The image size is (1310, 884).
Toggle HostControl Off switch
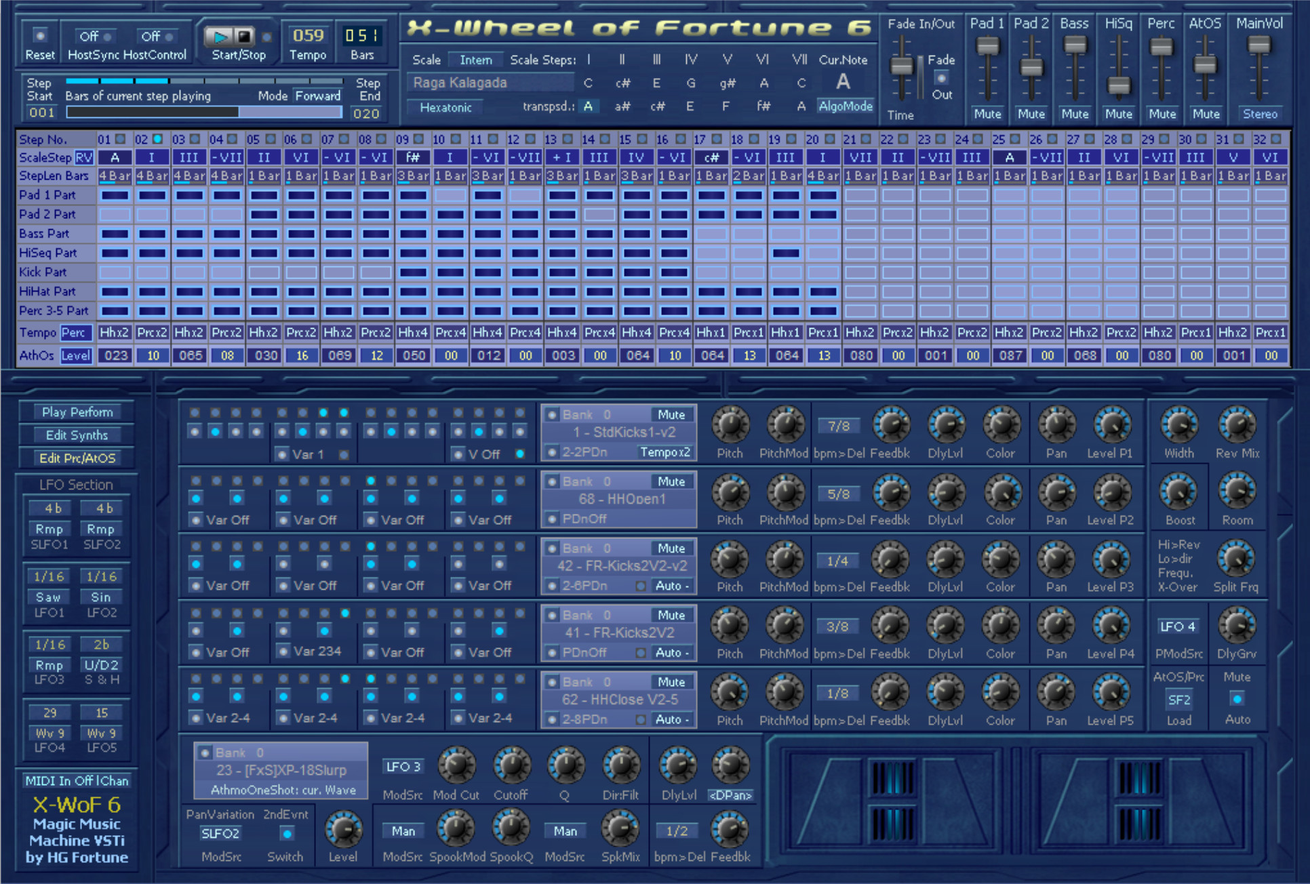(157, 36)
